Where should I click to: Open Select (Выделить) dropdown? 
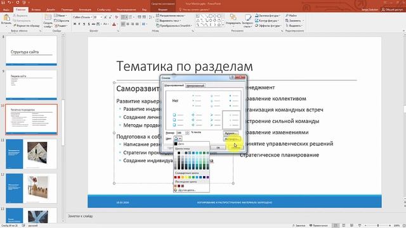(x=294, y=25)
